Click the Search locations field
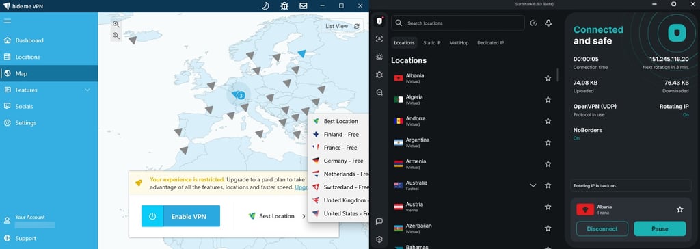 457,23
